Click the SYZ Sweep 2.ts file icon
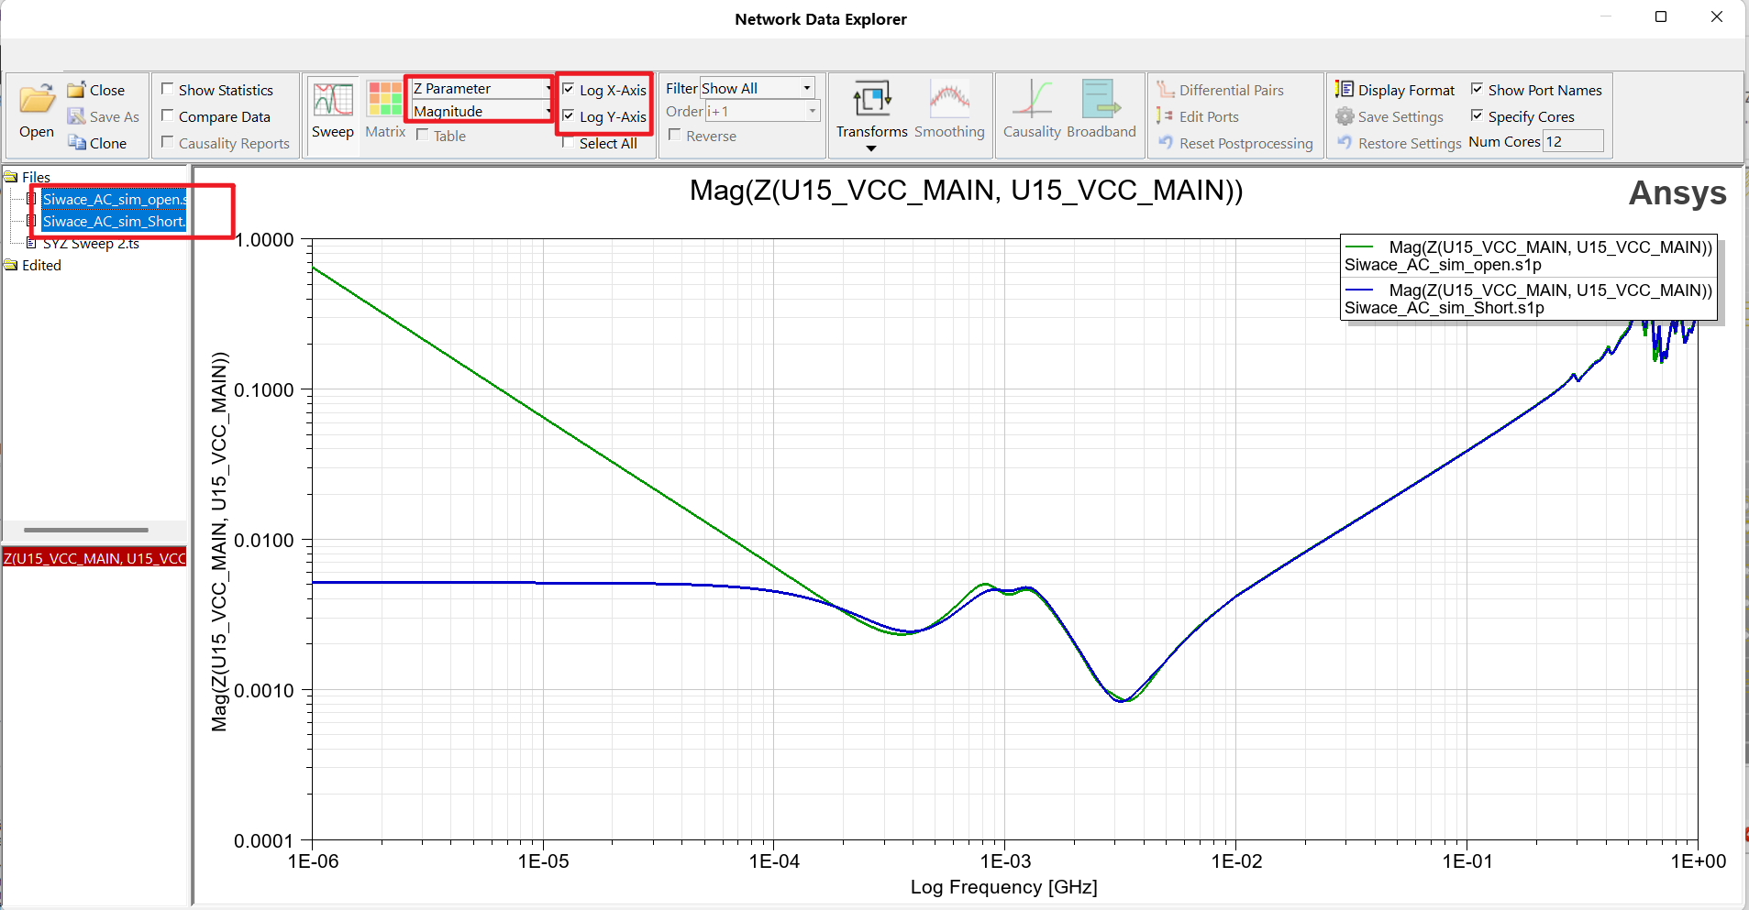The height and width of the screenshot is (910, 1749). [32, 244]
